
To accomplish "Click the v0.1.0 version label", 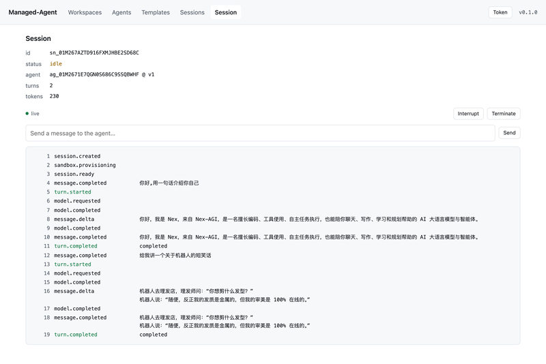I will [x=528, y=12].
